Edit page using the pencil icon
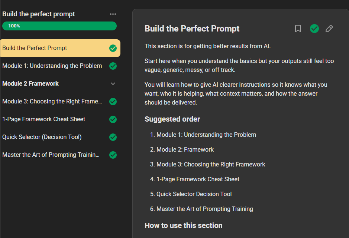Viewport: 349px width, 238px height. click(329, 29)
